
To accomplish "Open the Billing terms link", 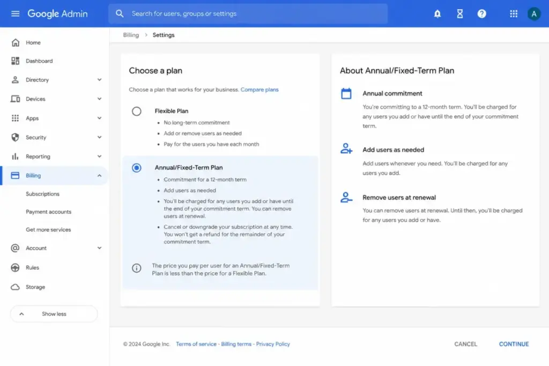I will coord(236,344).
